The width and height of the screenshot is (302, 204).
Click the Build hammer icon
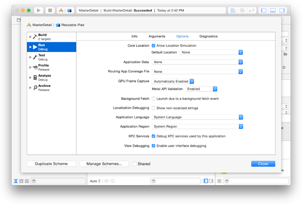(35, 36)
